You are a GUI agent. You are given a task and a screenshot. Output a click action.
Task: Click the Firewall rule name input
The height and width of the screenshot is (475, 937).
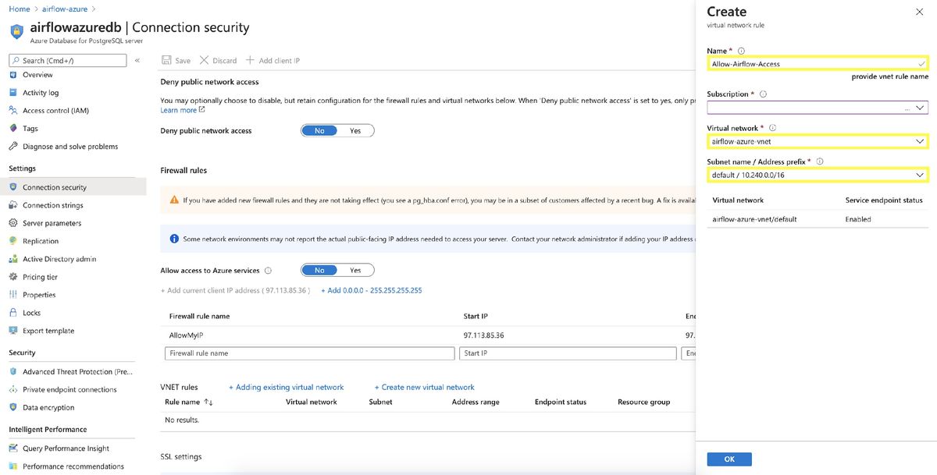(x=310, y=353)
